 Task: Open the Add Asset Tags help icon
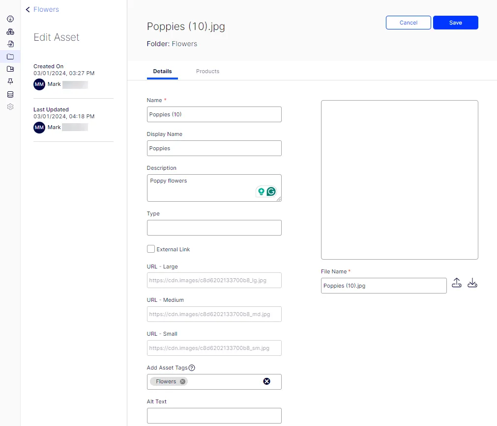192,368
